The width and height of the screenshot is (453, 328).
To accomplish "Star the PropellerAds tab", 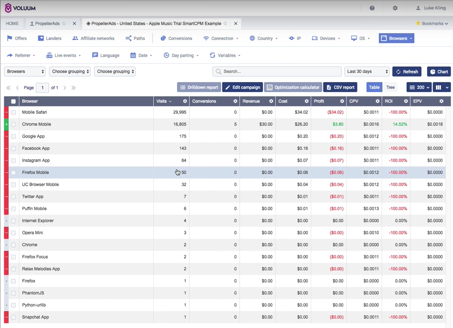I will click(x=64, y=23).
